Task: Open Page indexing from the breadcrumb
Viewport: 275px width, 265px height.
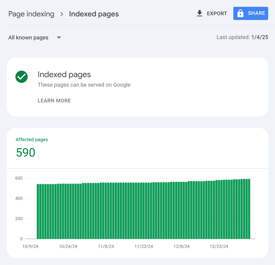Action: 31,14
